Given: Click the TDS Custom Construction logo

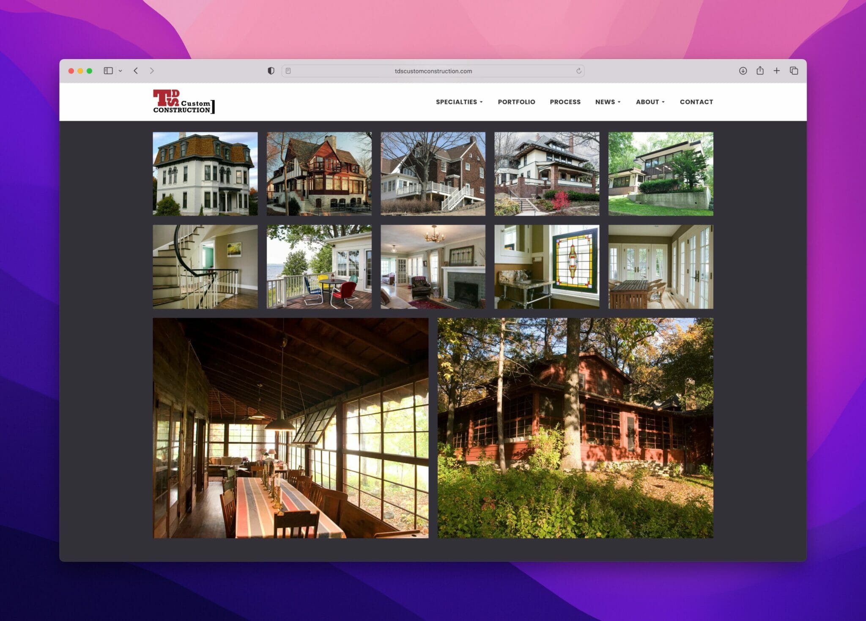Looking at the screenshot, I should pos(184,101).
